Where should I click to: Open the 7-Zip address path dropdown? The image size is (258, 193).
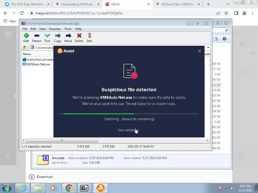tap(208, 47)
